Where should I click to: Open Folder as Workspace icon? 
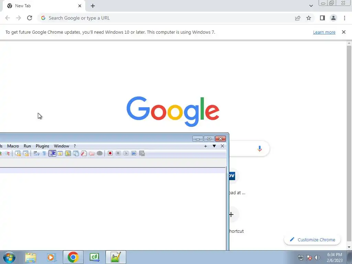pos(92,153)
